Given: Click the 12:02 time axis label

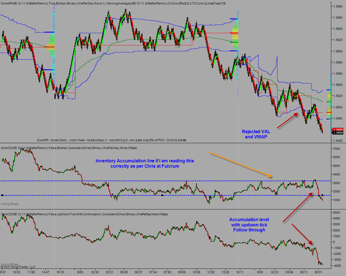Looking at the screenshot, I should click(x=211, y=272).
